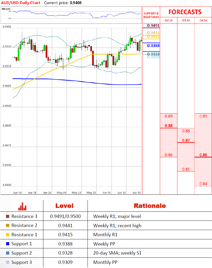Click the "Apr 26" date axis label

point(47,193)
